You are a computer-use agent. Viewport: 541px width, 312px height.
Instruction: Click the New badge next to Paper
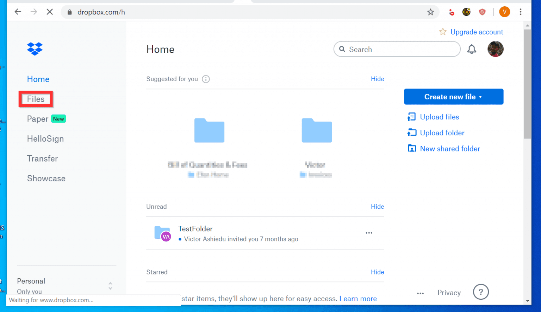click(58, 119)
